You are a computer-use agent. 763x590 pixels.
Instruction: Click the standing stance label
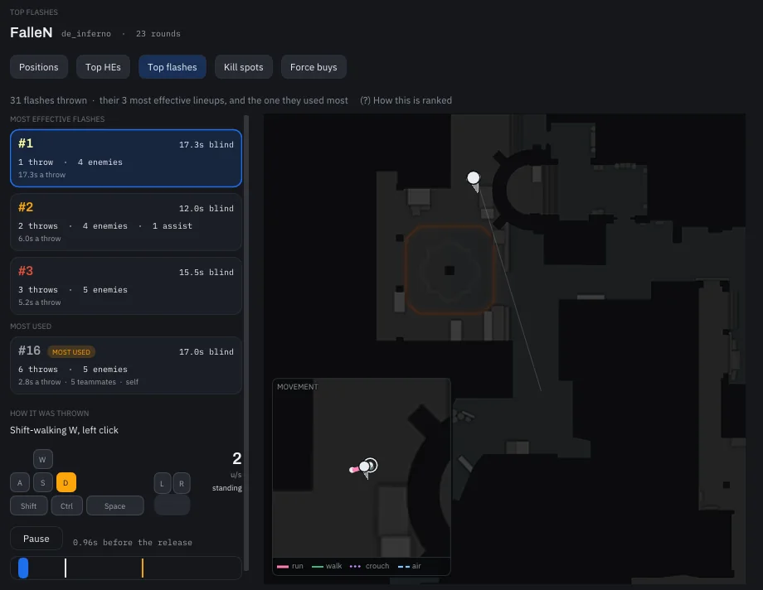point(226,488)
